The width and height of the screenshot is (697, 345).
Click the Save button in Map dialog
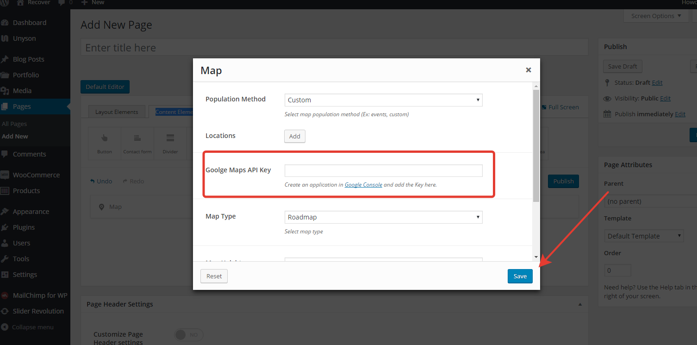coord(520,276)
